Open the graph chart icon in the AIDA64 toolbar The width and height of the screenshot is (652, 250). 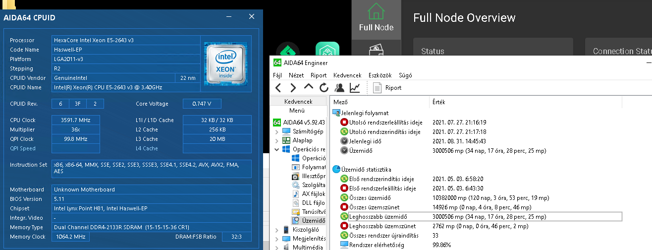tap(355, 88)
